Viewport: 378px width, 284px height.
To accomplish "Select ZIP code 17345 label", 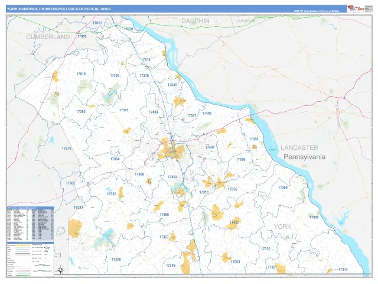I will 172,85.
